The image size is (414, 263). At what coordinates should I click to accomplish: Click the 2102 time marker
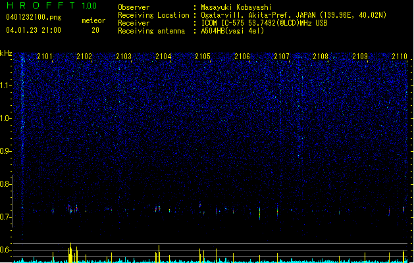pyautogui.click(x=84, y=57)
